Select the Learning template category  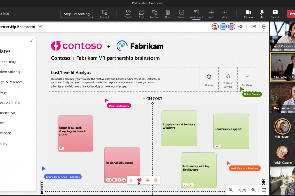[4, 143]
